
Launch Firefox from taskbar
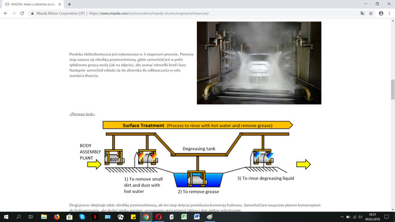coord(57,216)
